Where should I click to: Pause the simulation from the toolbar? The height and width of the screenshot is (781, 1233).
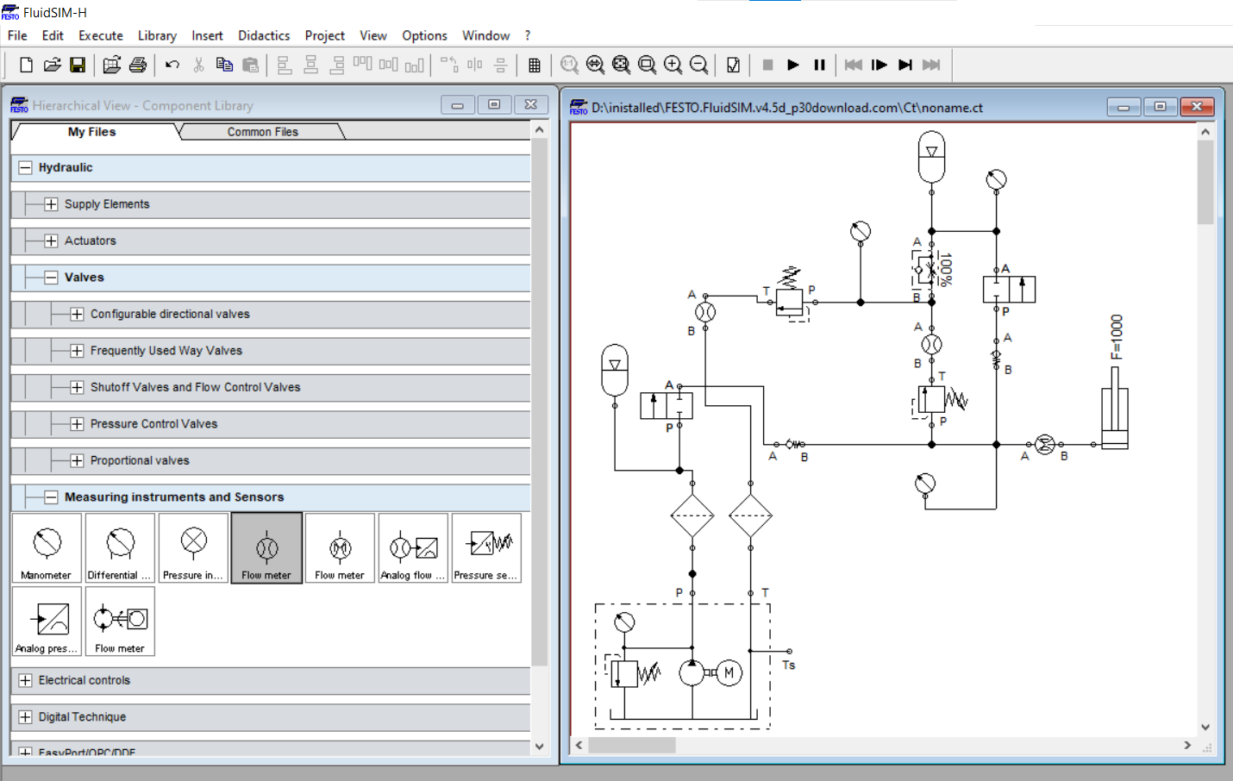(x=820, y=65)
